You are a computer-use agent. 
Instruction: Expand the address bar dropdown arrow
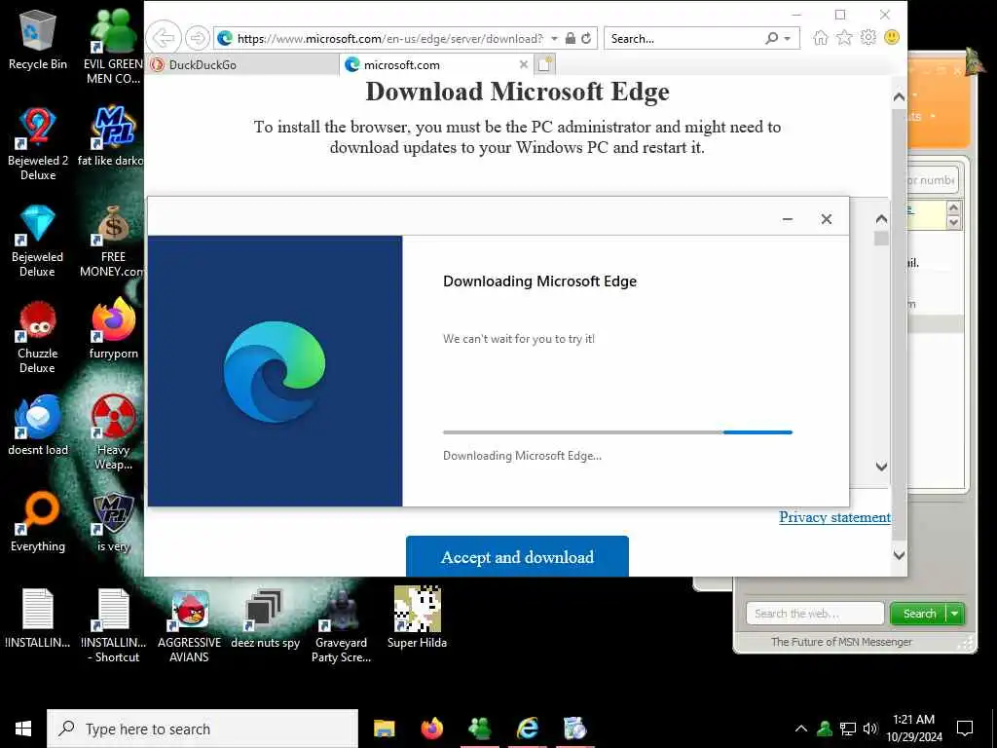tap(554, 39)
